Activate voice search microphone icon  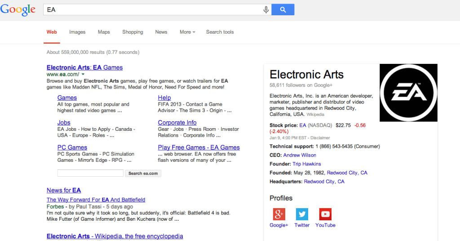coord(266,10)
